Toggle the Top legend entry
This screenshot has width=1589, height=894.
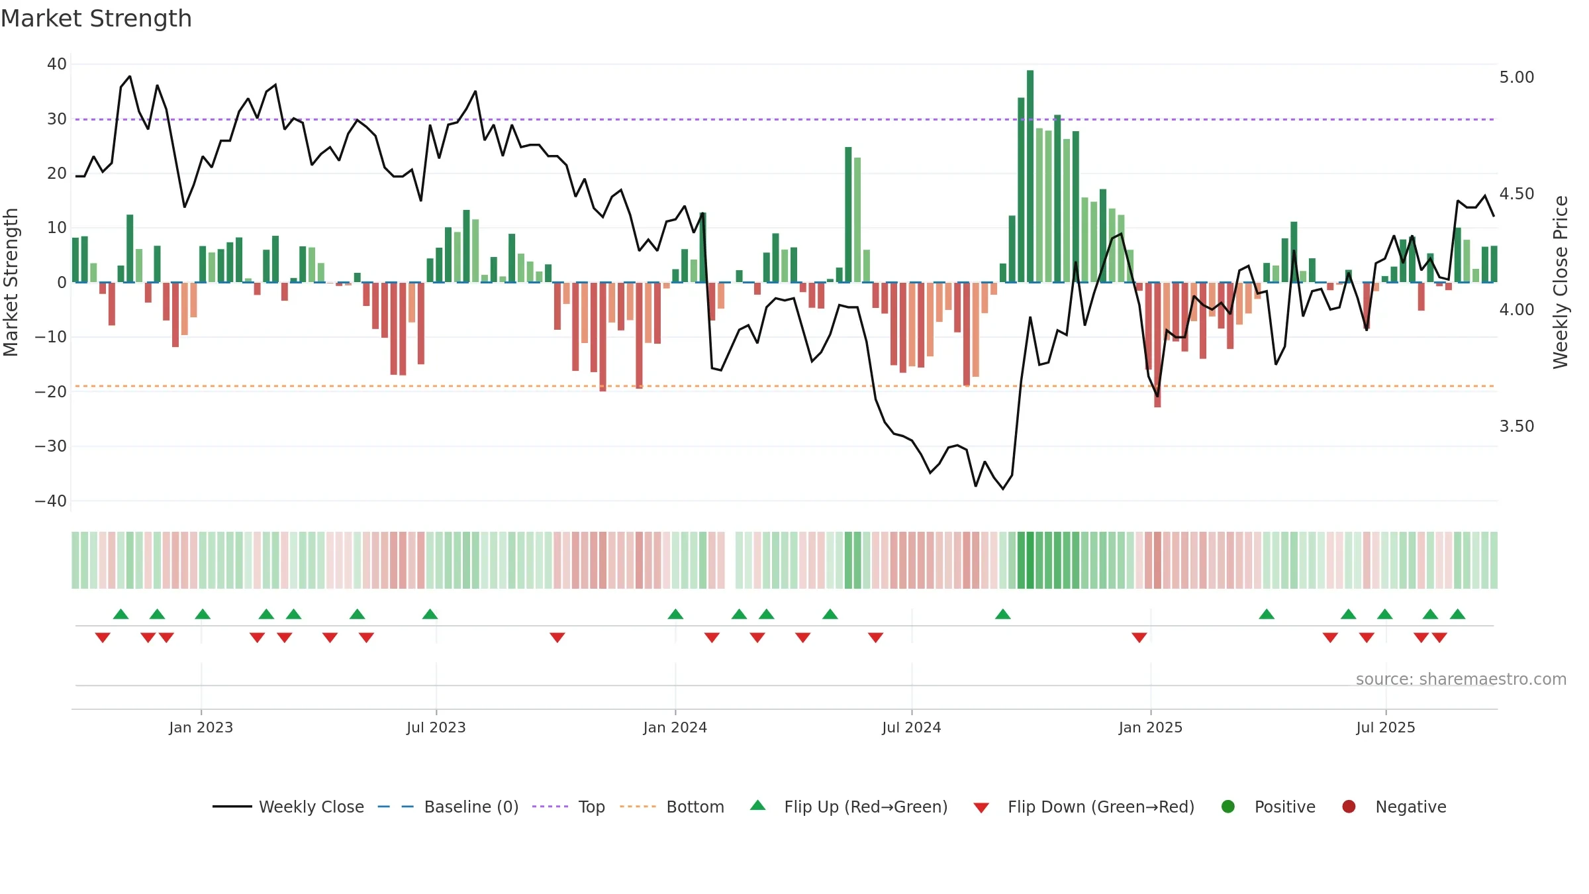(x=569, y=807)
